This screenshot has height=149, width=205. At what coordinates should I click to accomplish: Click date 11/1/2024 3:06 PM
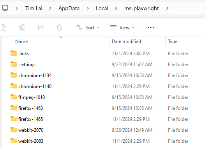point(131,54)
